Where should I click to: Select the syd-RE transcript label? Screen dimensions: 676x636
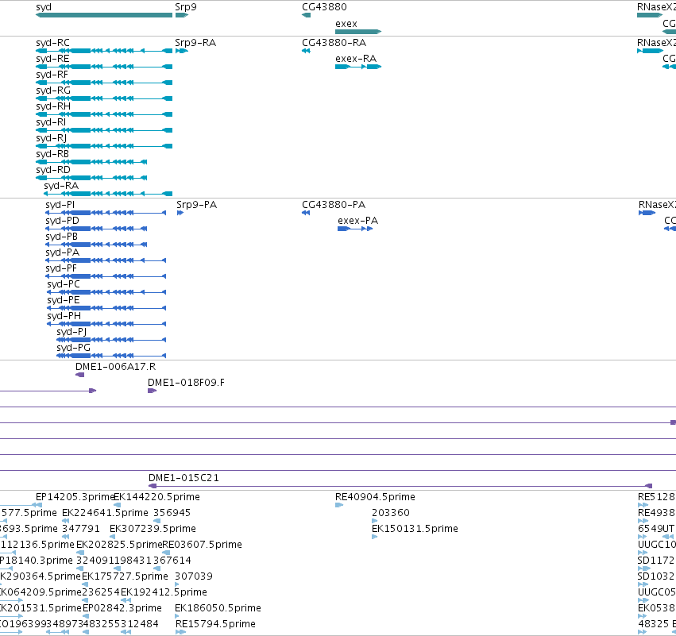tap(52, 59)
